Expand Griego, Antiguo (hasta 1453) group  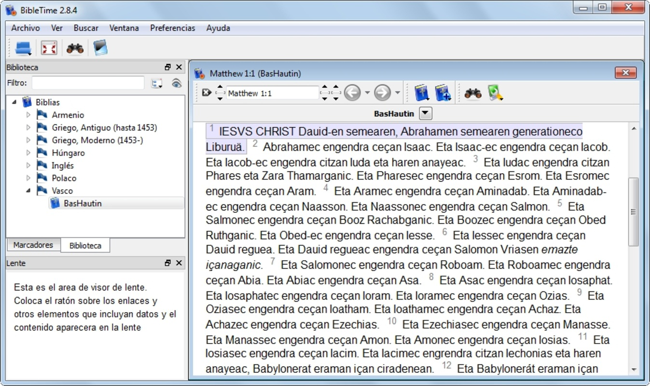coord(28,127)
